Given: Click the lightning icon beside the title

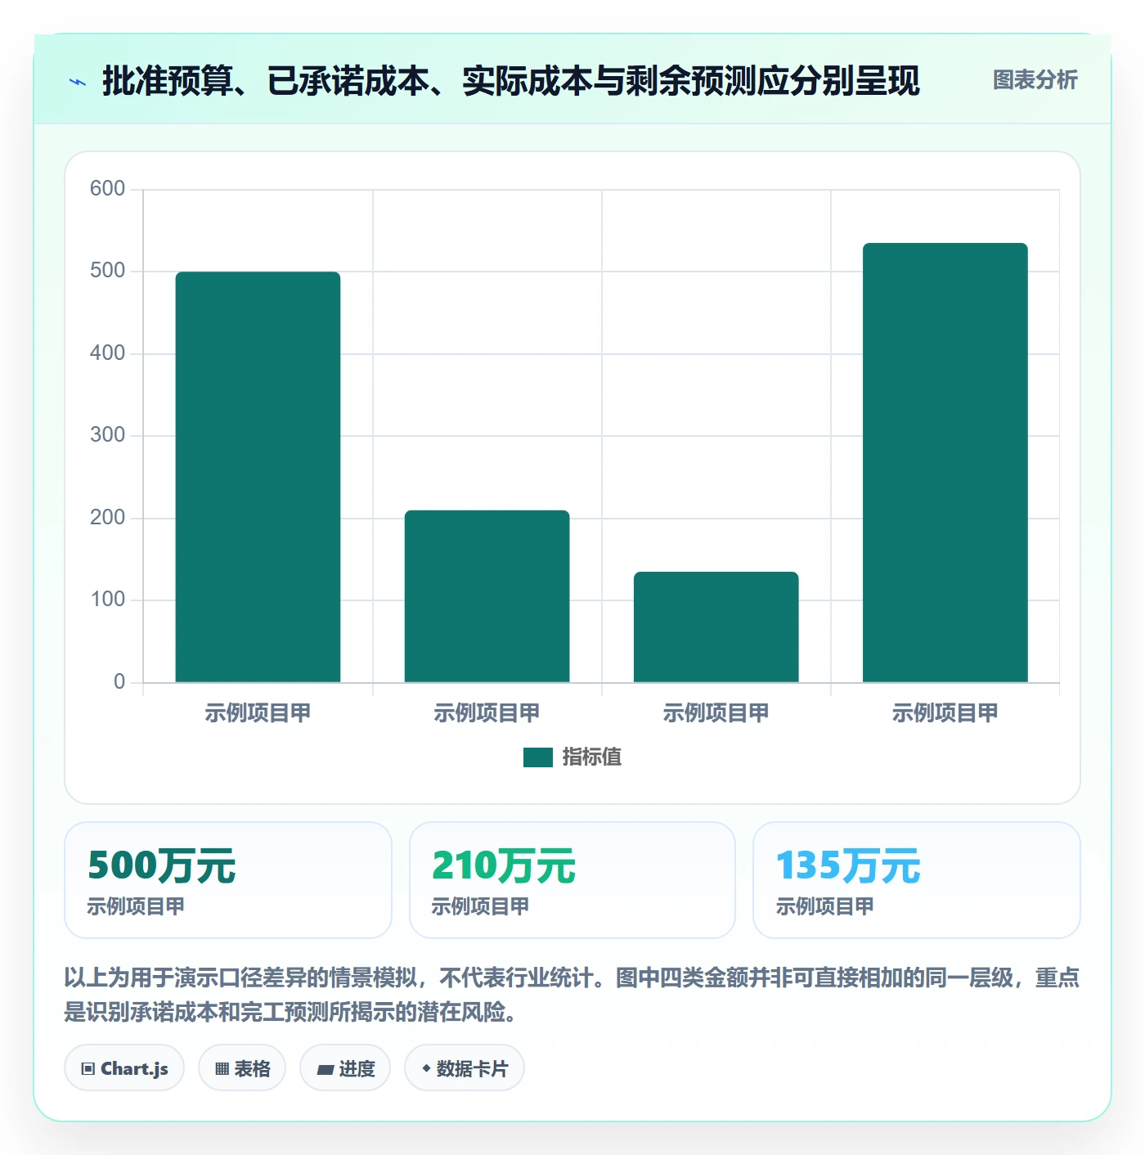Looking at the screenshot, I should 78,82.
